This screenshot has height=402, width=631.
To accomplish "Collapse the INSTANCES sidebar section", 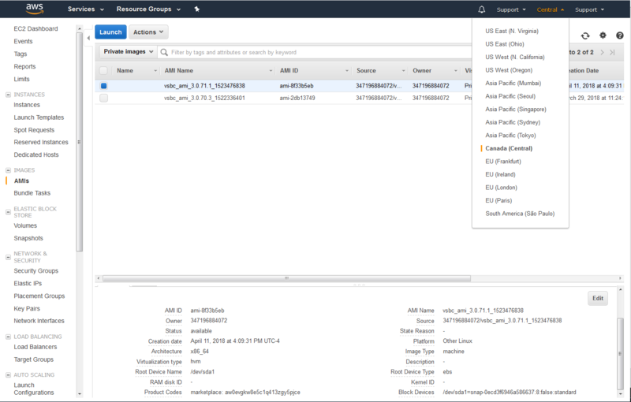I will (x=8, y=95).
